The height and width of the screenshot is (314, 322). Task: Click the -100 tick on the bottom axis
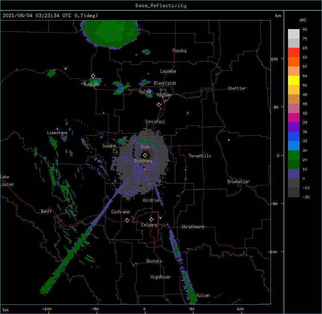click(x=47, y=309)
